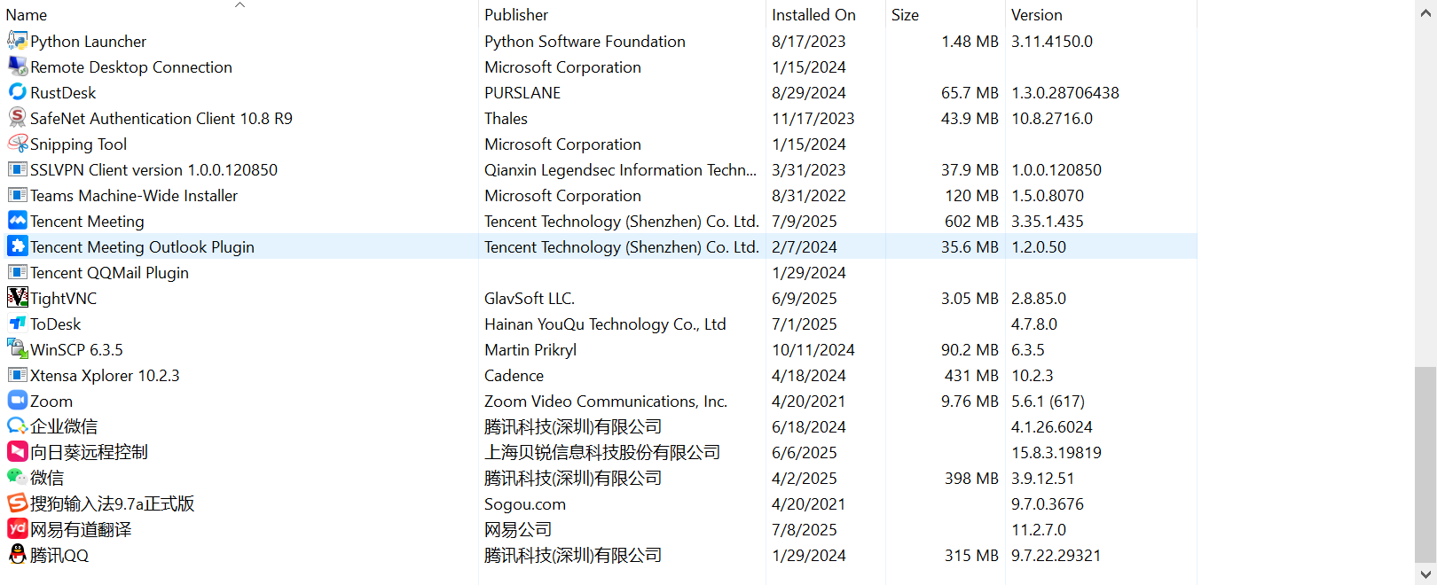Sort the list by Name column header
Image resolution: width=1437 pixels, height=585 pixels.
point(27,15)
